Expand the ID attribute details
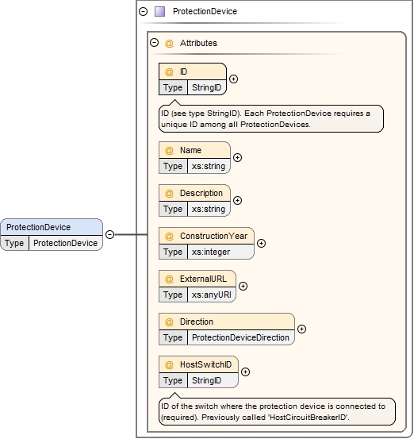Image resolution: width=414 pixels, height=439 pixels. point(234,79)
